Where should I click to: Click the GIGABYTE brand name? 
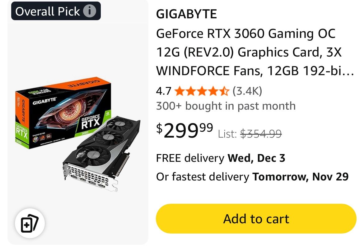(x=186, y=14)
